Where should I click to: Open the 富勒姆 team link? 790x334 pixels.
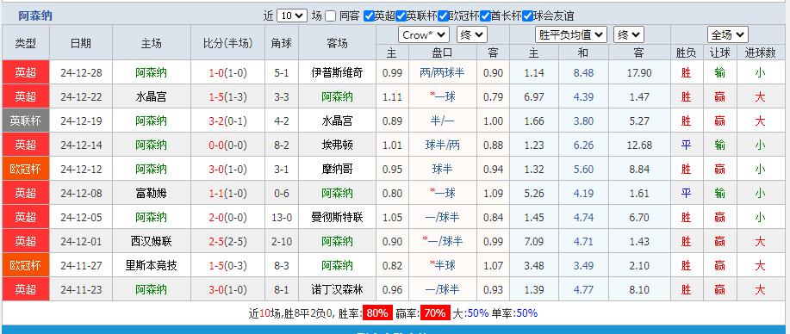151,194
